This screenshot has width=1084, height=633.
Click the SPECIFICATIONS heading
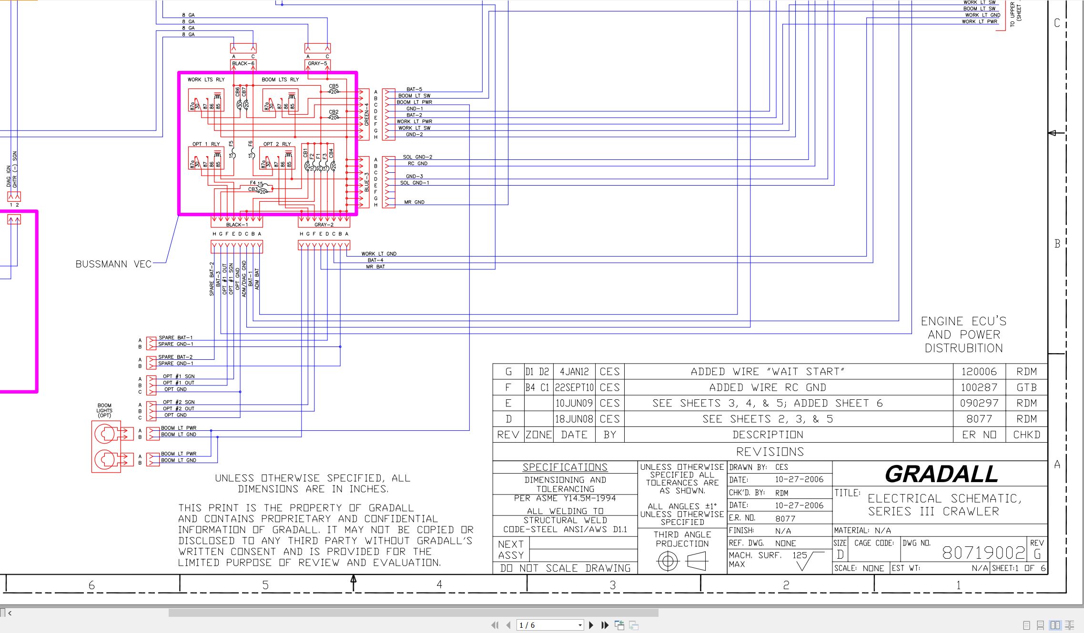click(x=565, y=467)
